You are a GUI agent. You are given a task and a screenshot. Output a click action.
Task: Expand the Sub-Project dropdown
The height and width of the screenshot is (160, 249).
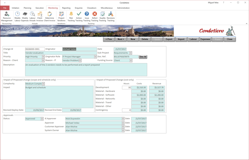(131, 53)
